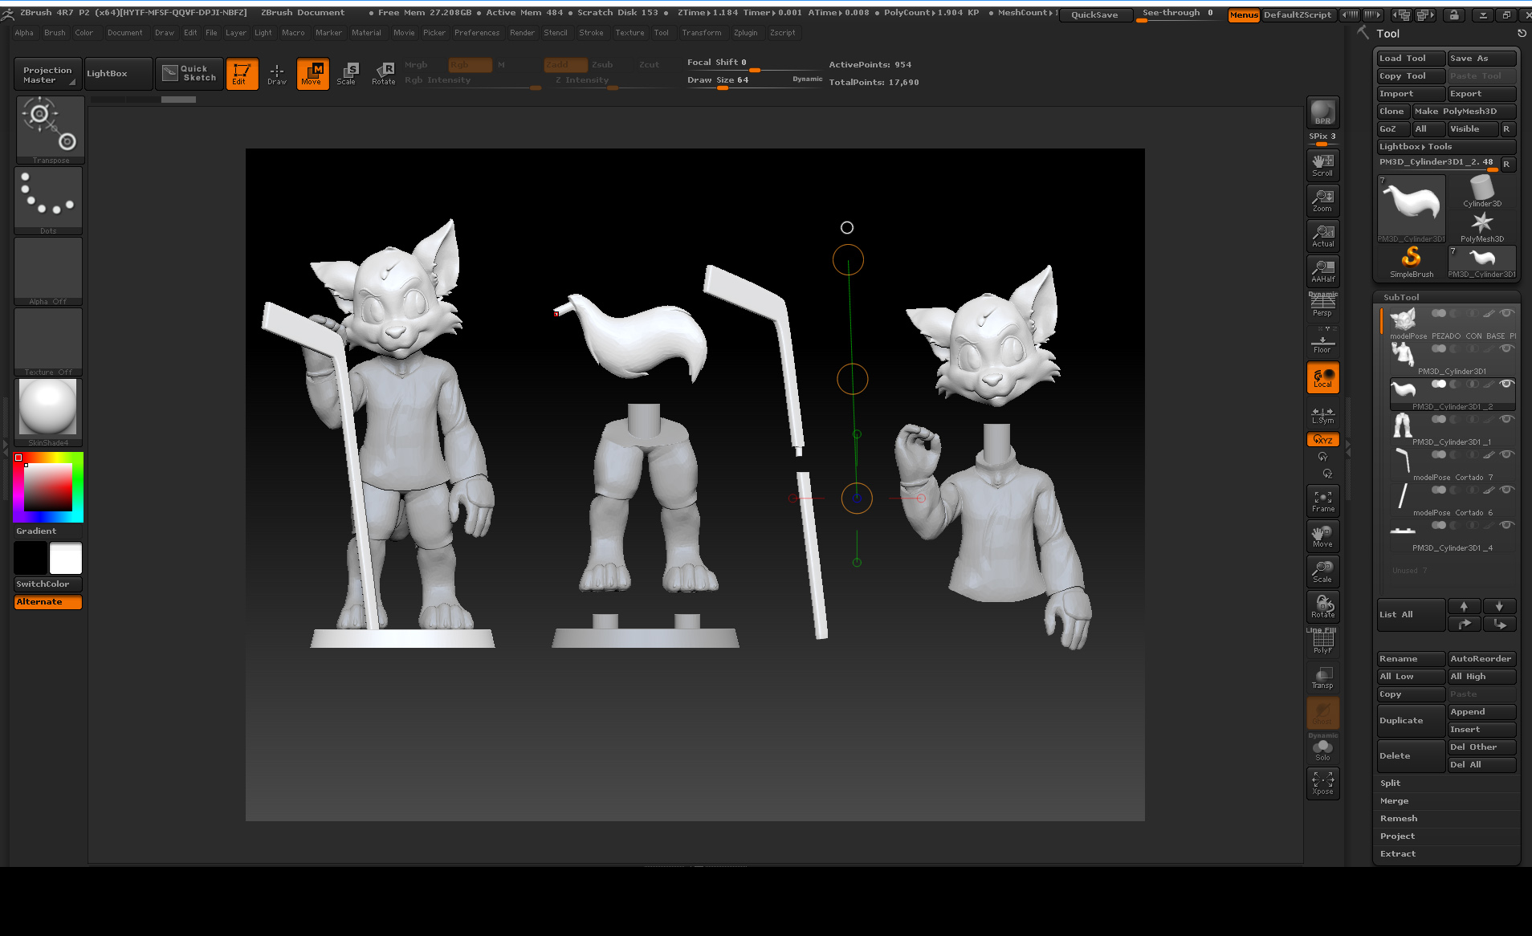Activate the Scale tool in top toolbar
The height and width of the screenshot is (936, 1532).
tap(346, 73)
